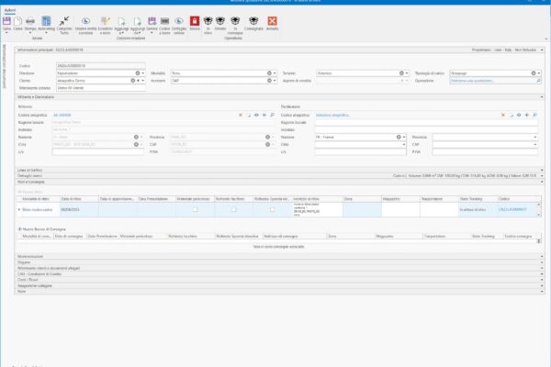
Task: Click the Stampa printer icon
Action: (x=30, y=21)
